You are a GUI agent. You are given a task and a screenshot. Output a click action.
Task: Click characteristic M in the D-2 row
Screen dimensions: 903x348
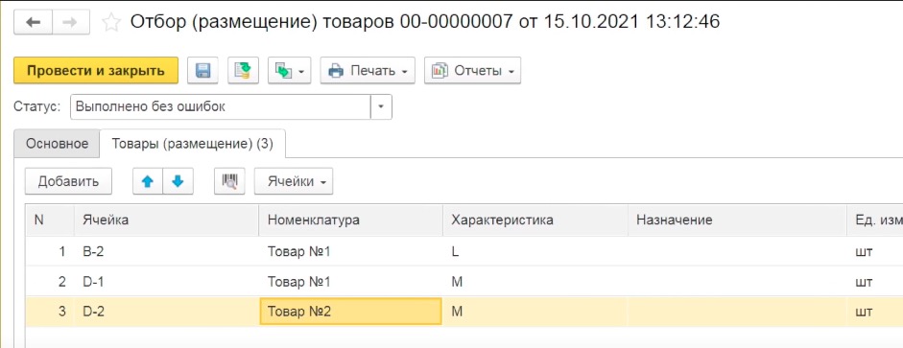[x=535, y=312]
